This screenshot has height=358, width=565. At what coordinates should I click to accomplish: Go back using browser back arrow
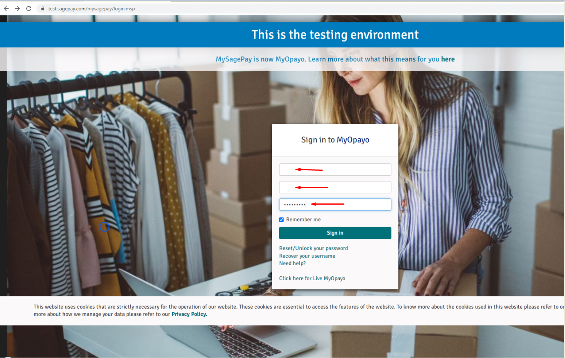click(x=6, y=8)
